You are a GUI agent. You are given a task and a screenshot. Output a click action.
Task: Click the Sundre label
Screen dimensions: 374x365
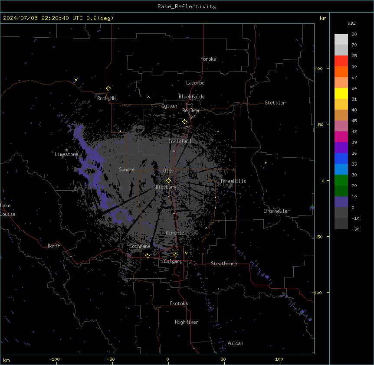127,169
